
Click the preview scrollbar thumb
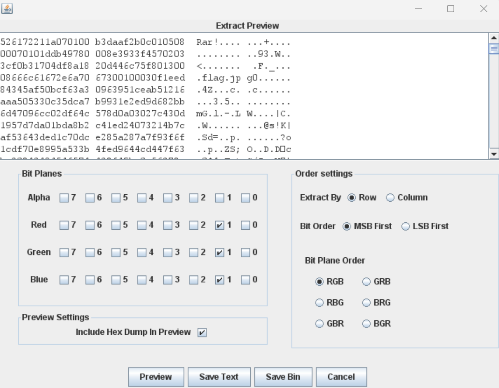point(493,49)
